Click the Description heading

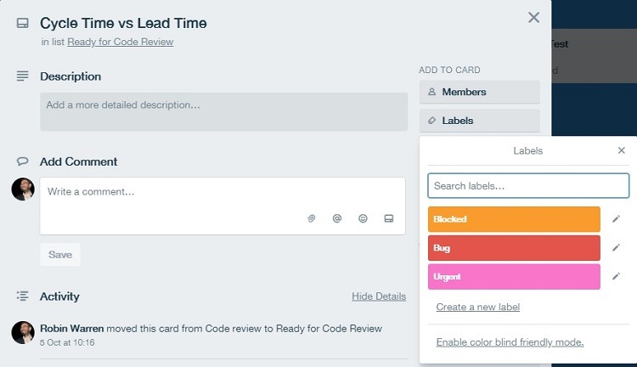(x=70, y=76)
